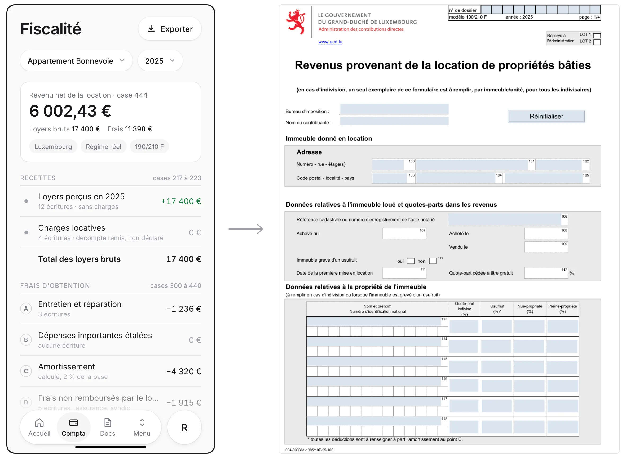Click the Acheté le field 108
626x458 pixels.
(546, 234)
